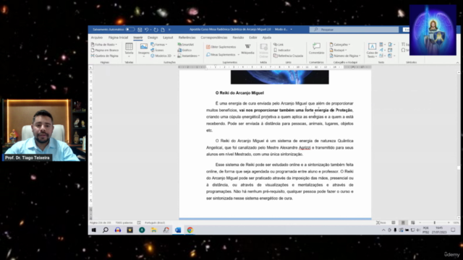Screen dimensions: 463x260
Task: Click the Wikipedia add-in icon
Action: pos(247,49)
